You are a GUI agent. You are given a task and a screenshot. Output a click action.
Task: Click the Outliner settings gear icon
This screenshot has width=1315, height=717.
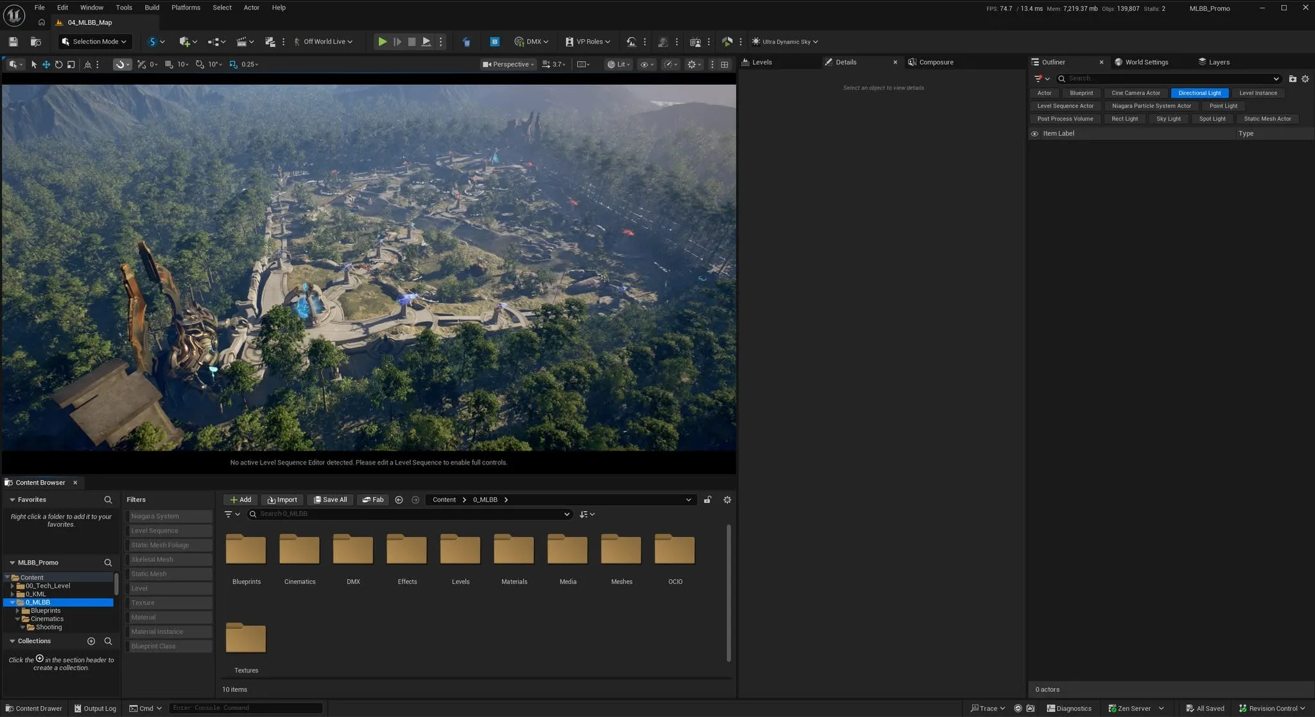[1305, 79]
